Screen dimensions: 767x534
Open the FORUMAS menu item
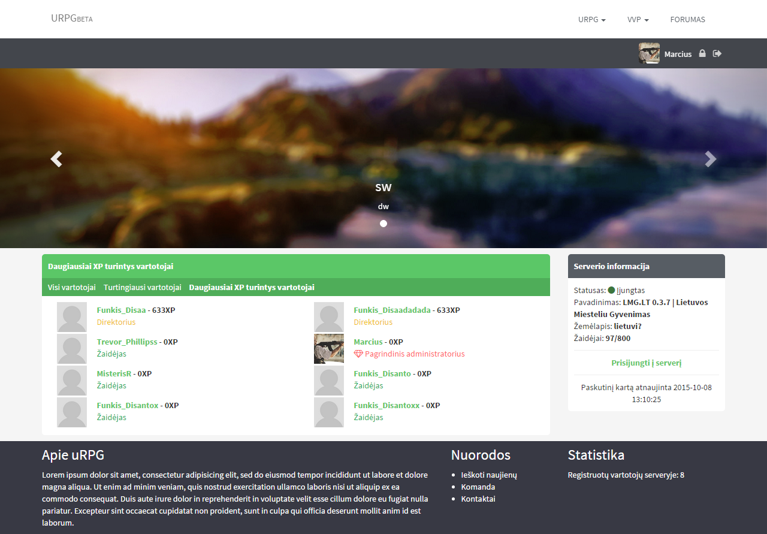click(687, 19)
